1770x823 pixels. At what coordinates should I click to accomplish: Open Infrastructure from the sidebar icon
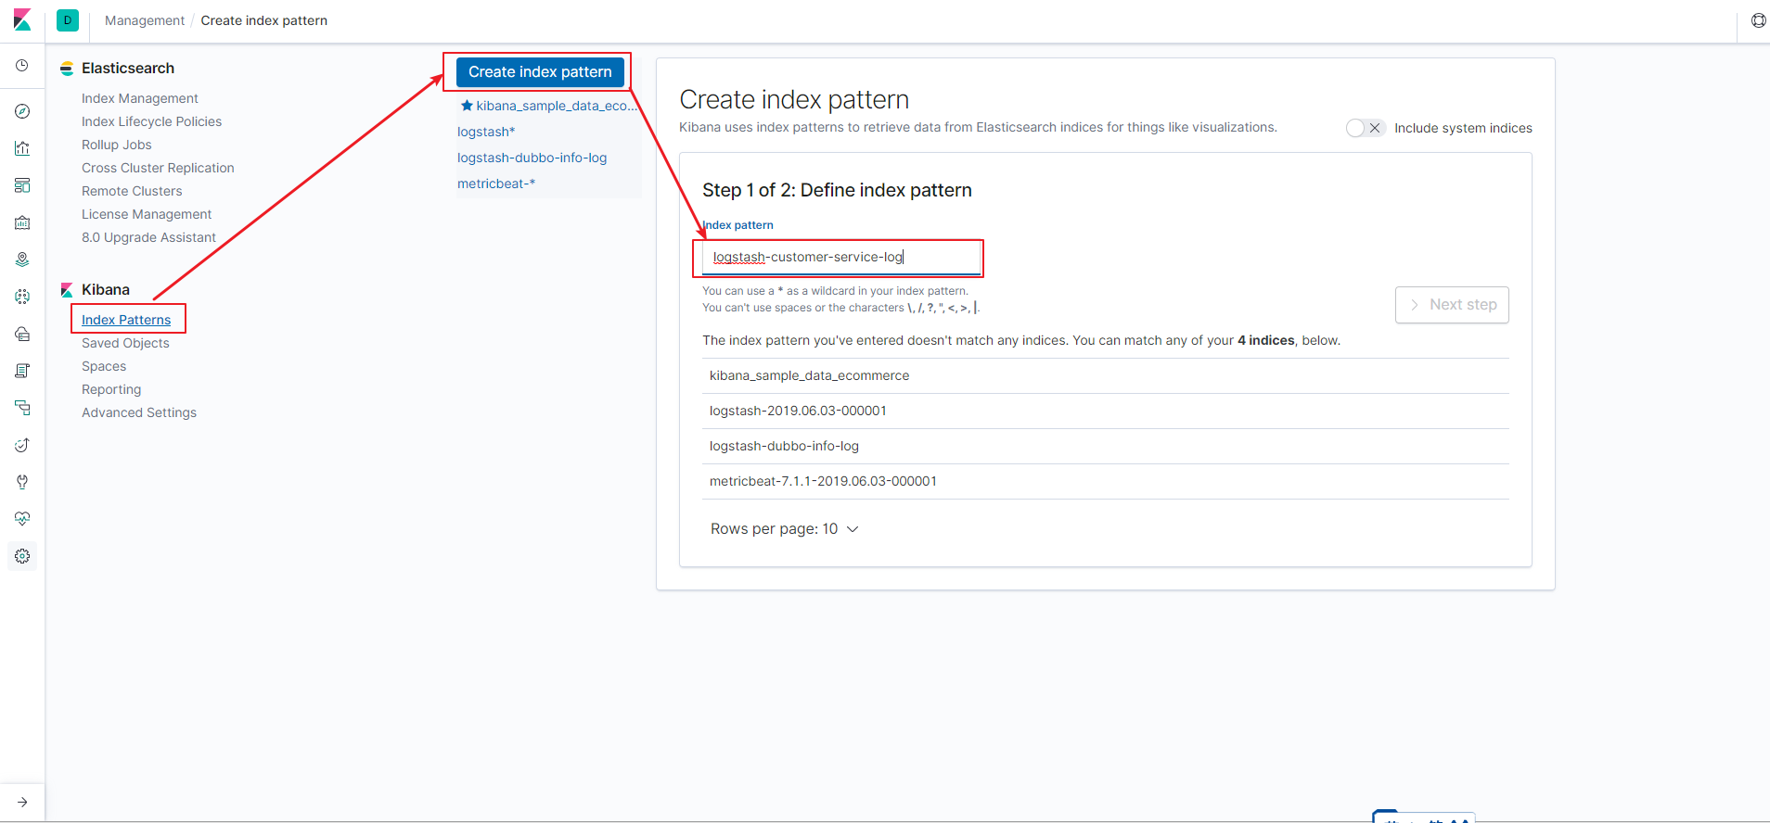coord(22,334)
